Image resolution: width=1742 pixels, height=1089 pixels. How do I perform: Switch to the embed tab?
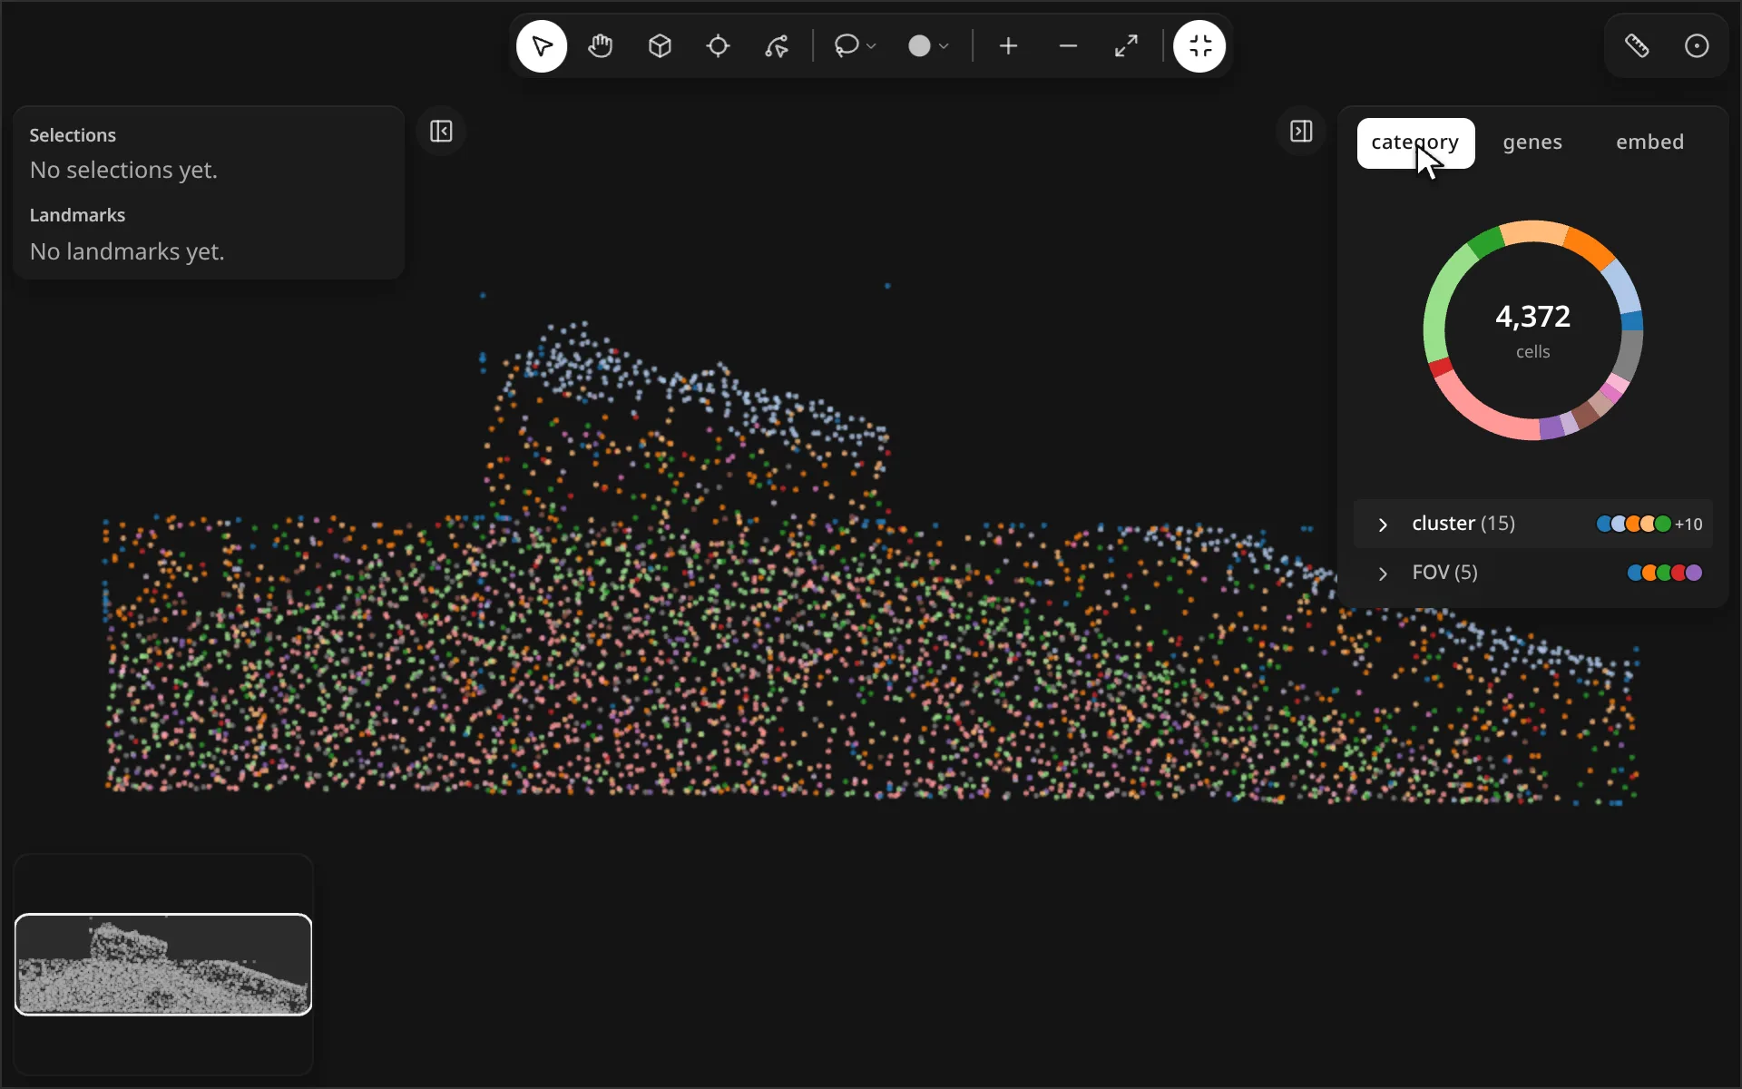(1649, 142)
